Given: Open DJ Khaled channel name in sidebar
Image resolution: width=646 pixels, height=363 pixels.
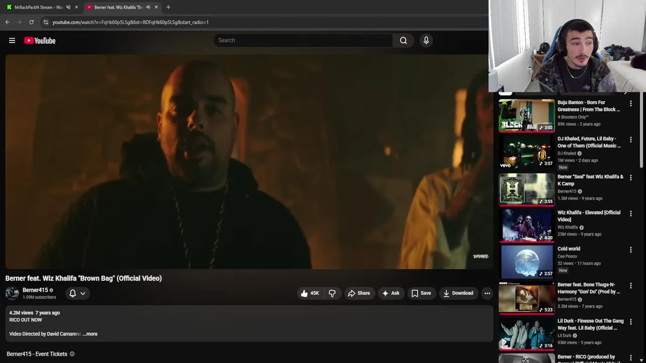Looking at the screenshot, I should coord(566,153).
